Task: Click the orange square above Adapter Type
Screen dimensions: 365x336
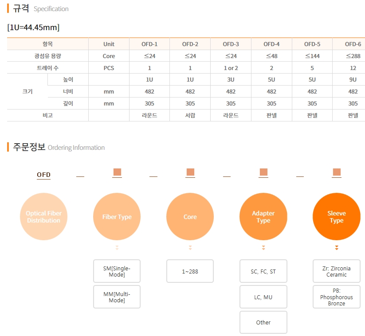Action: point(263,172)
